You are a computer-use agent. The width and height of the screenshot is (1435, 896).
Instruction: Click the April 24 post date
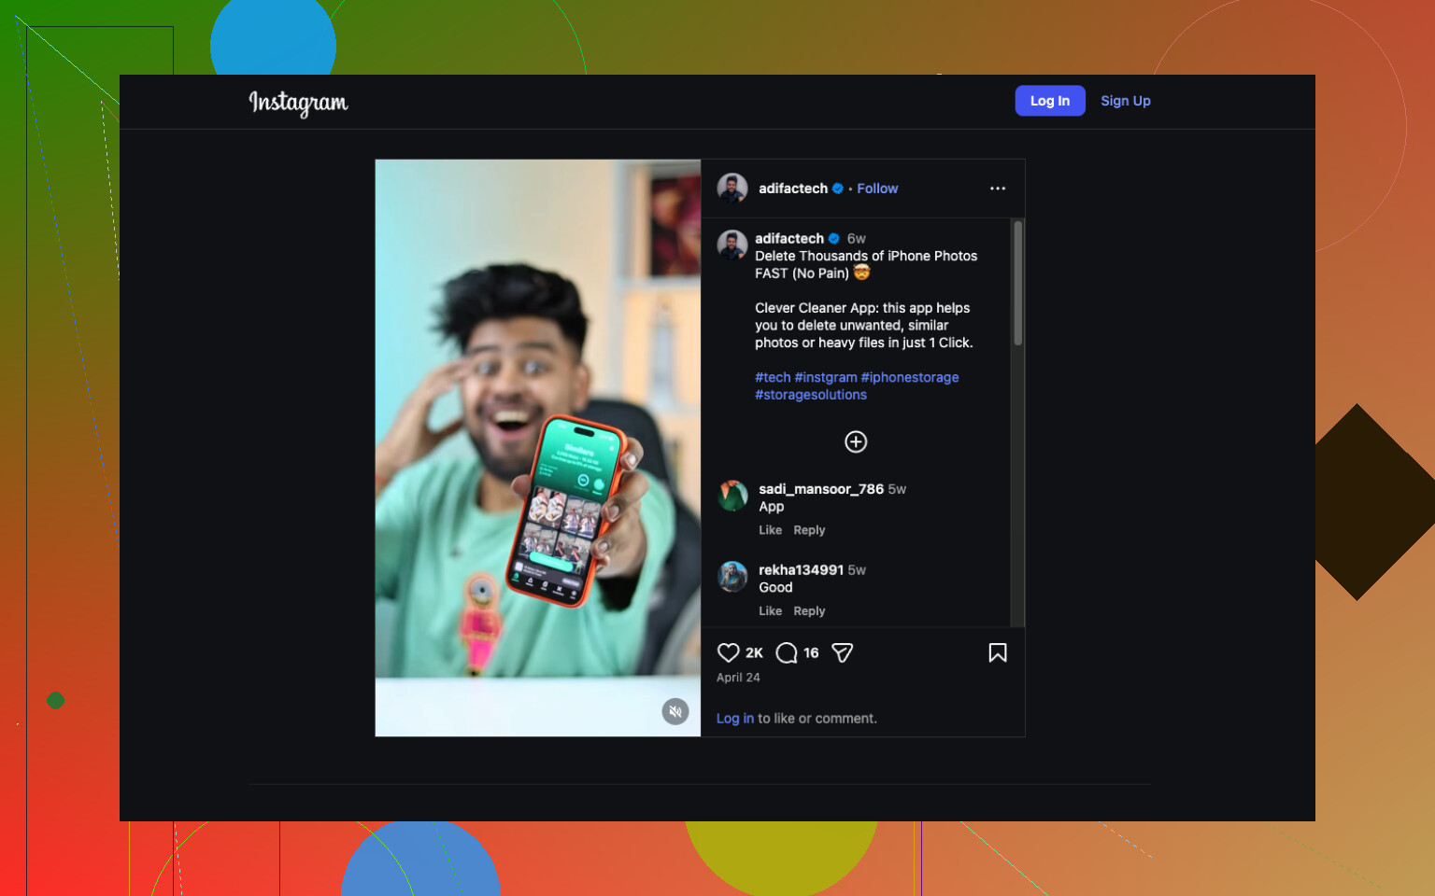[738, 678]
